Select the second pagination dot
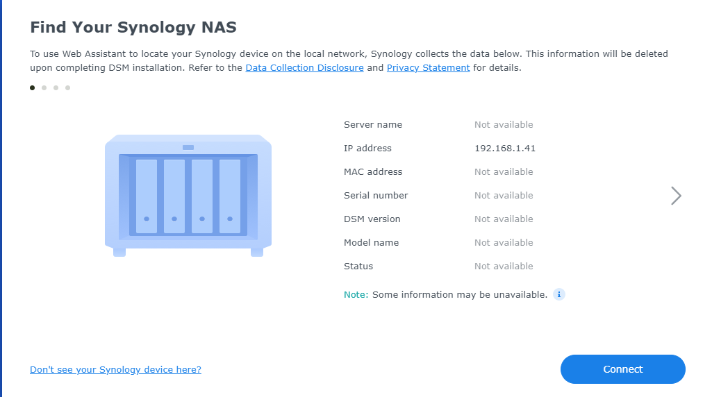 tap(44, 87)
